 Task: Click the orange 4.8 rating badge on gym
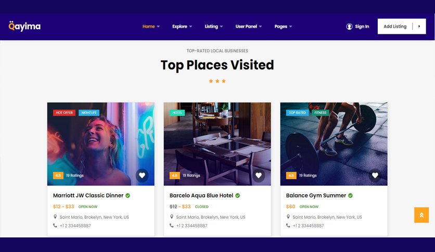click(x=291, y=175)
